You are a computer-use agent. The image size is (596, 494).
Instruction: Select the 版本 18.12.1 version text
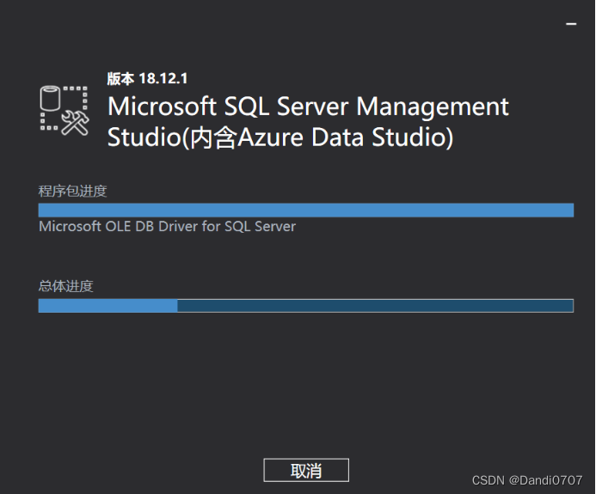(x=147, y=78)
